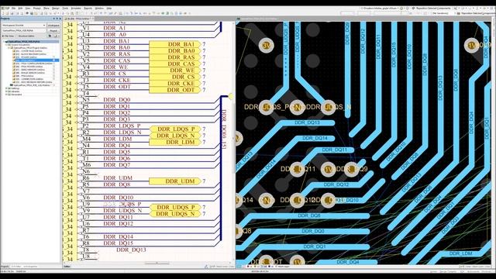The image size is (496, 279).
Task: Select the DDR_ODT port in schematic
Action: point(175,90)
